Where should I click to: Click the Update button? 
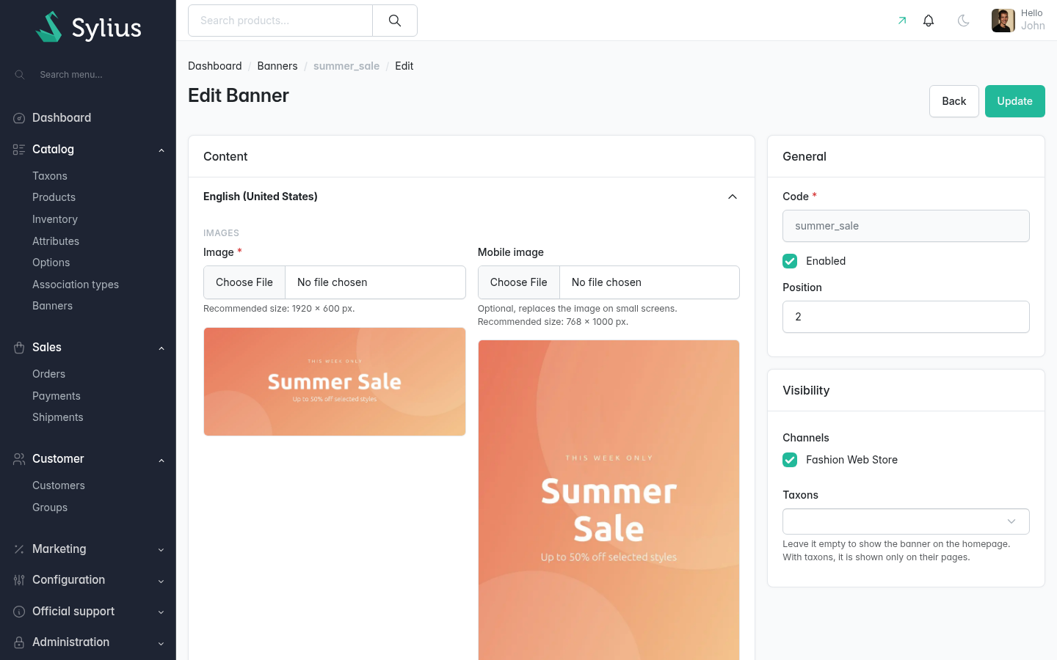[x=1014, y=101]
